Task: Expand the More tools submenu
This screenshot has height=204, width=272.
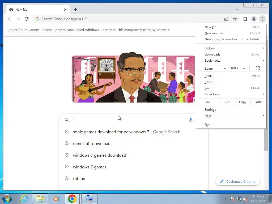Action: pos(230,94)
